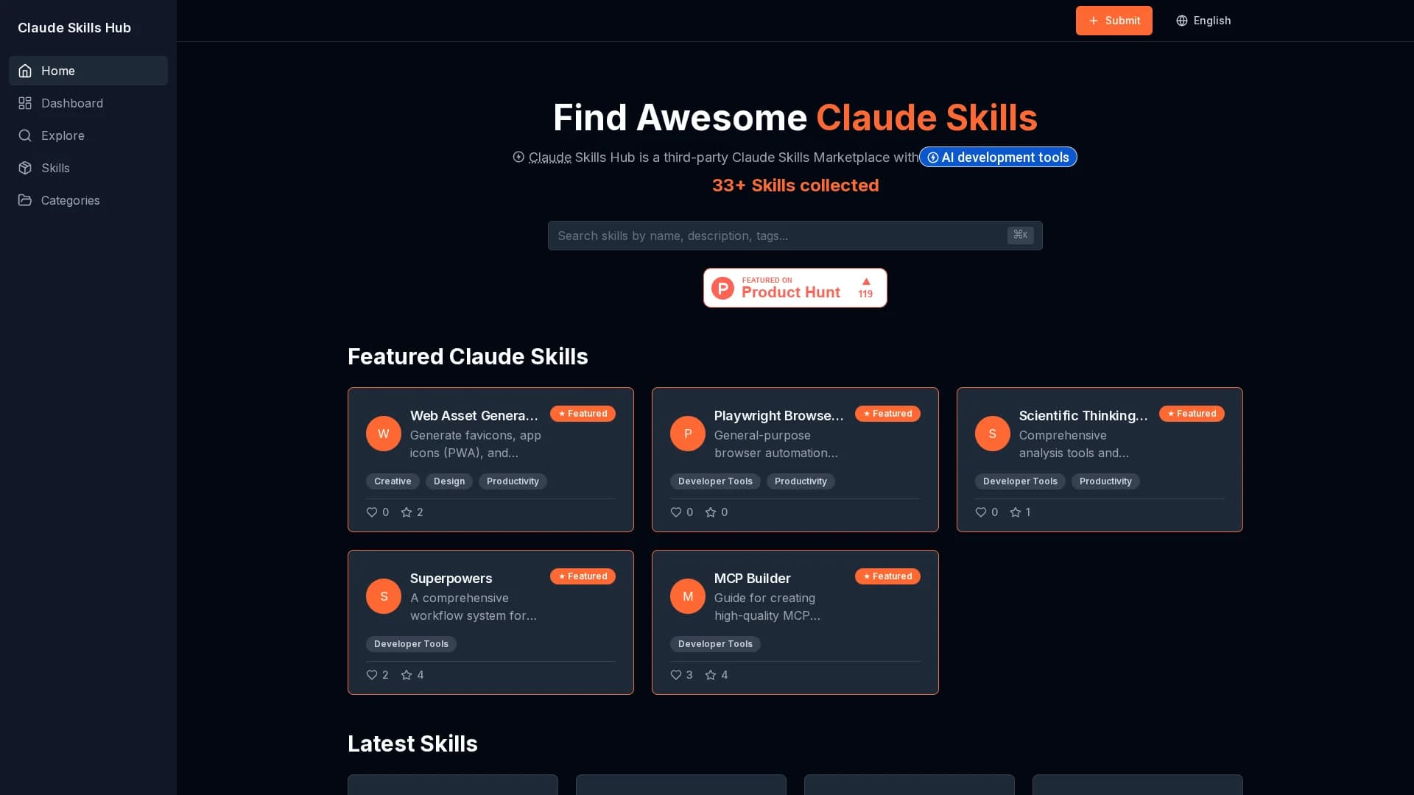
Task: Open Explore from the sidebar
Action: click(x=88, y=135)
